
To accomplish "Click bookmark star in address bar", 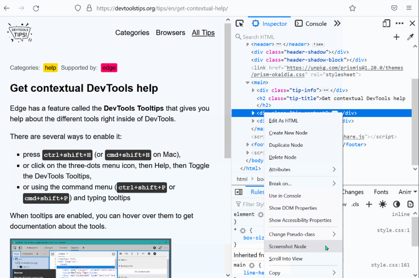I will click(x=352, y=8).
